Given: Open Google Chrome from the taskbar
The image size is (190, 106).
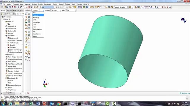Looking at the screenshot, I should click(59, 103).
